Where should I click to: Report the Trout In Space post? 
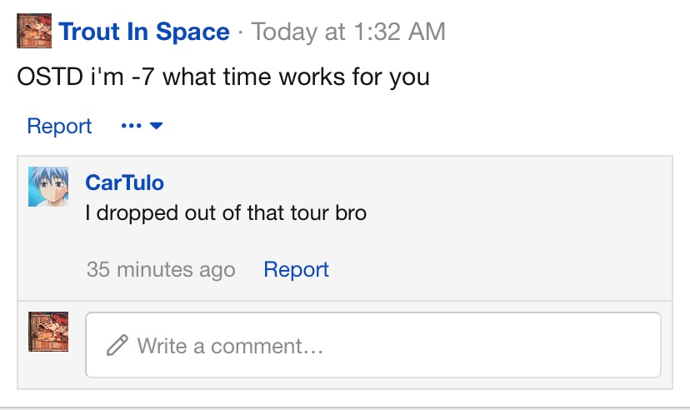tap(59, 127)
